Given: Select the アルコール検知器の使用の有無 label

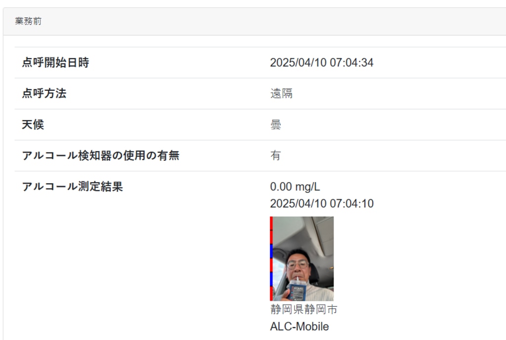Looking at the screenshot, I should tap(101, 155).
